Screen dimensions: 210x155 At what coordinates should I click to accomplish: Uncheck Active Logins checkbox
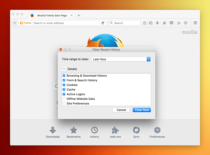(x=64, y=94)
